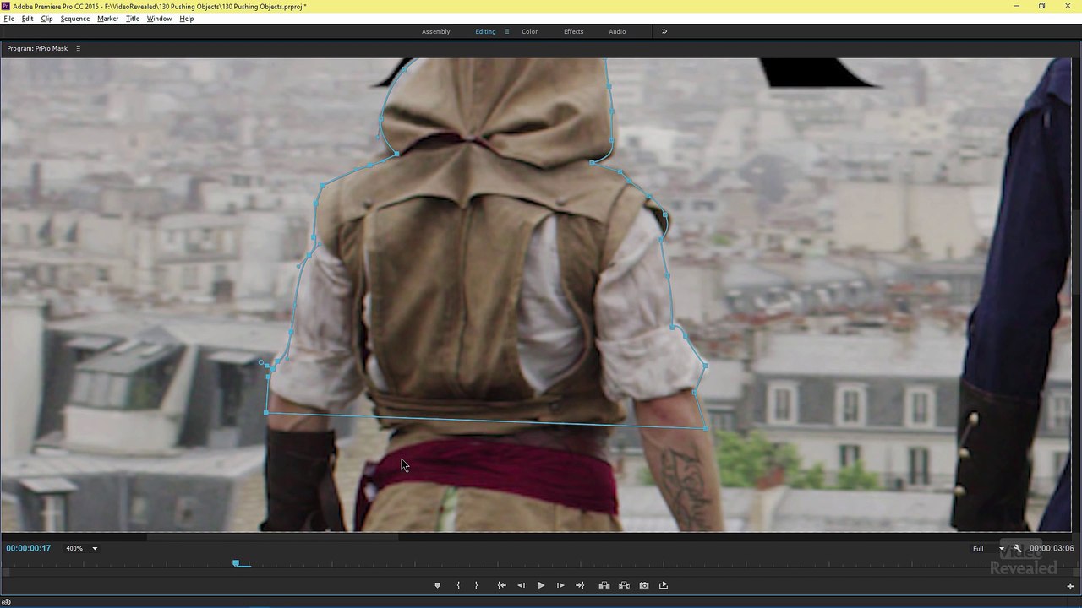Click the mask vertex at the bottom-right corner
The image size is (1082, 608).
706,428
